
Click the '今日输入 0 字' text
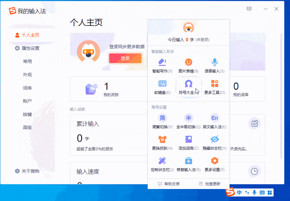[x=181, y=40]
